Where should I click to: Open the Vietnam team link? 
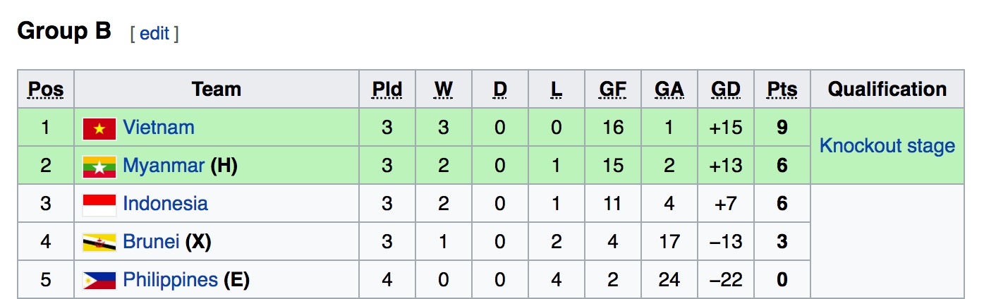pos(158,128)
